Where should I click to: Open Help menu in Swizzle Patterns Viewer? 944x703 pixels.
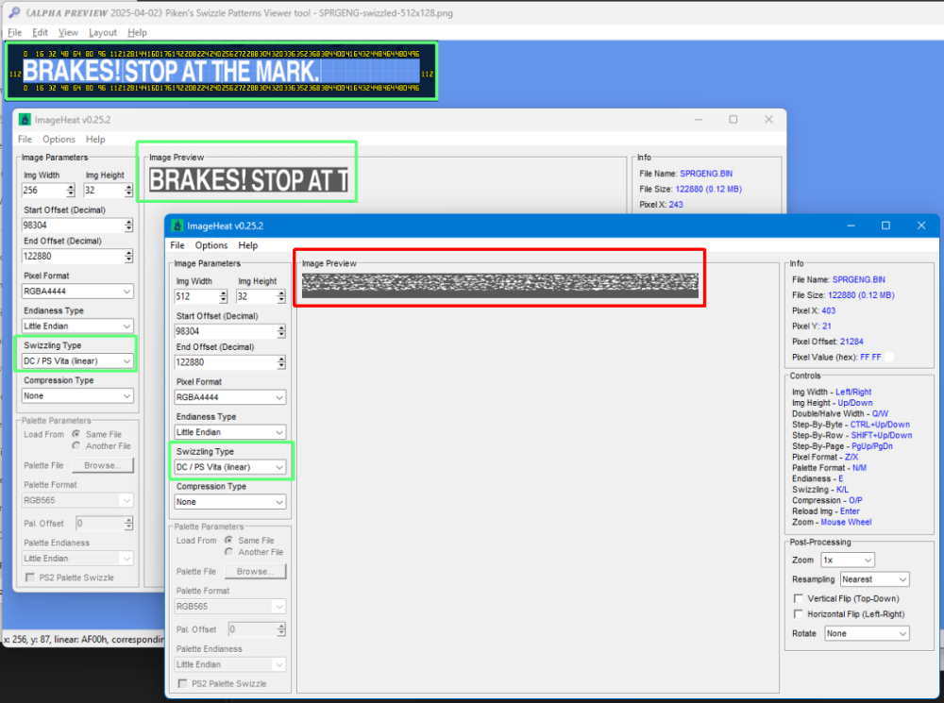click(137, 32)
